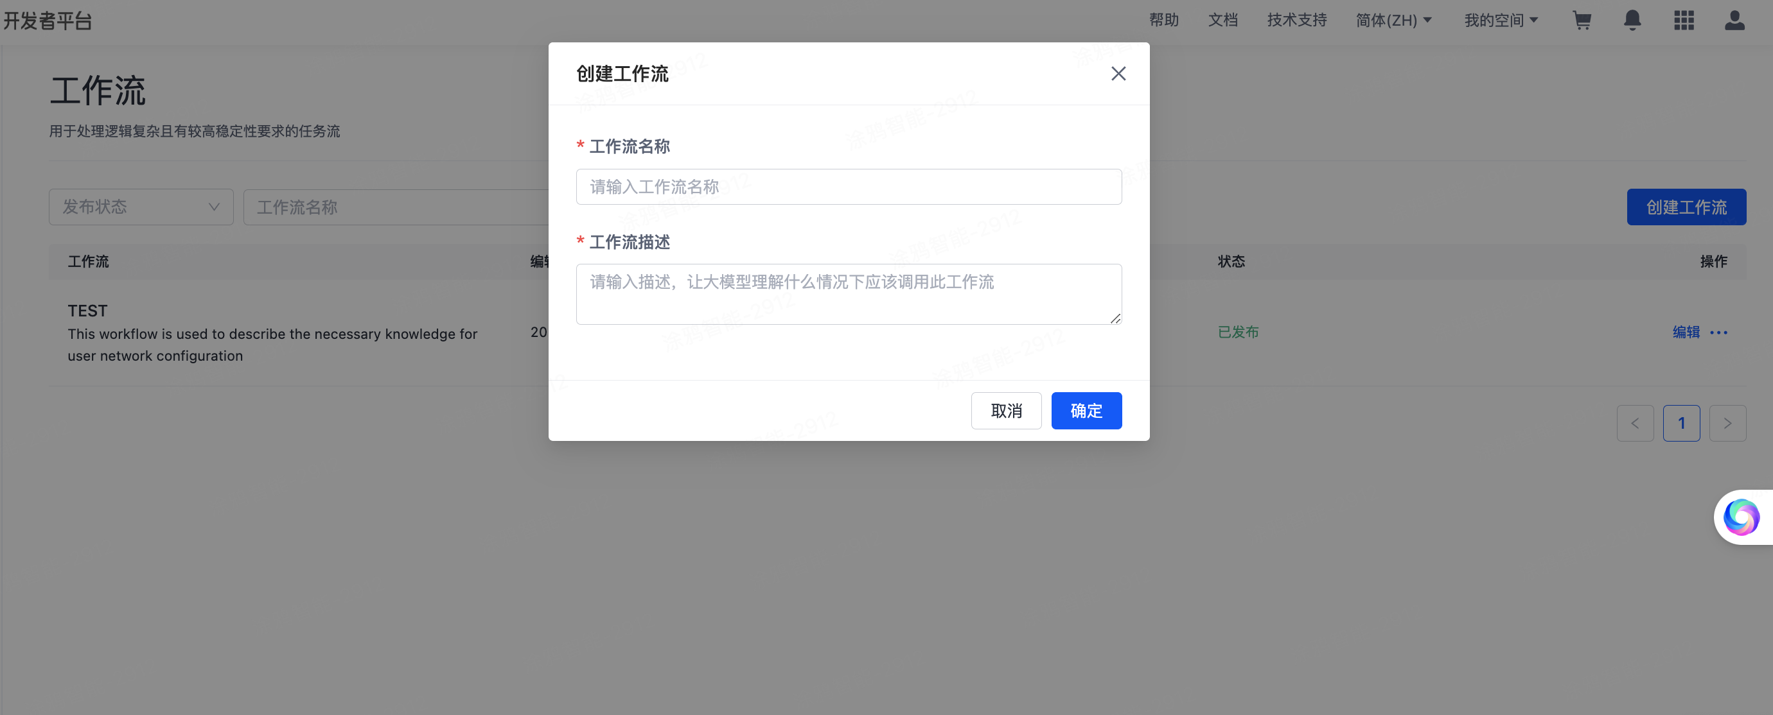Click the 操作 column header

pyautogui.click(x=1714, y=262)
